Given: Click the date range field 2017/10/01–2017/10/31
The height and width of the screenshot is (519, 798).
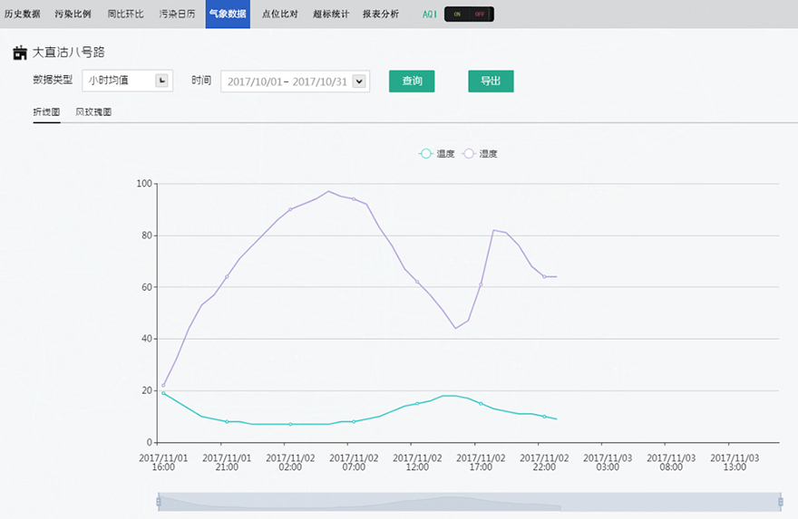Looking at the screenshot, I should point(287,82).
